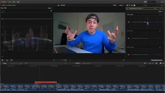Select the Hue vs Sat eyedropper
Viewport: 165px width, 93px height.
160,31
